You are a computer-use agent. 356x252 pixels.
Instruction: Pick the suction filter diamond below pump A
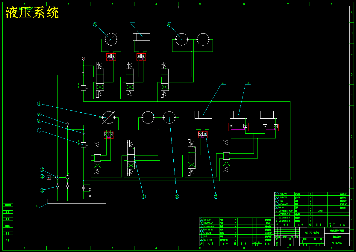(57, 186)
